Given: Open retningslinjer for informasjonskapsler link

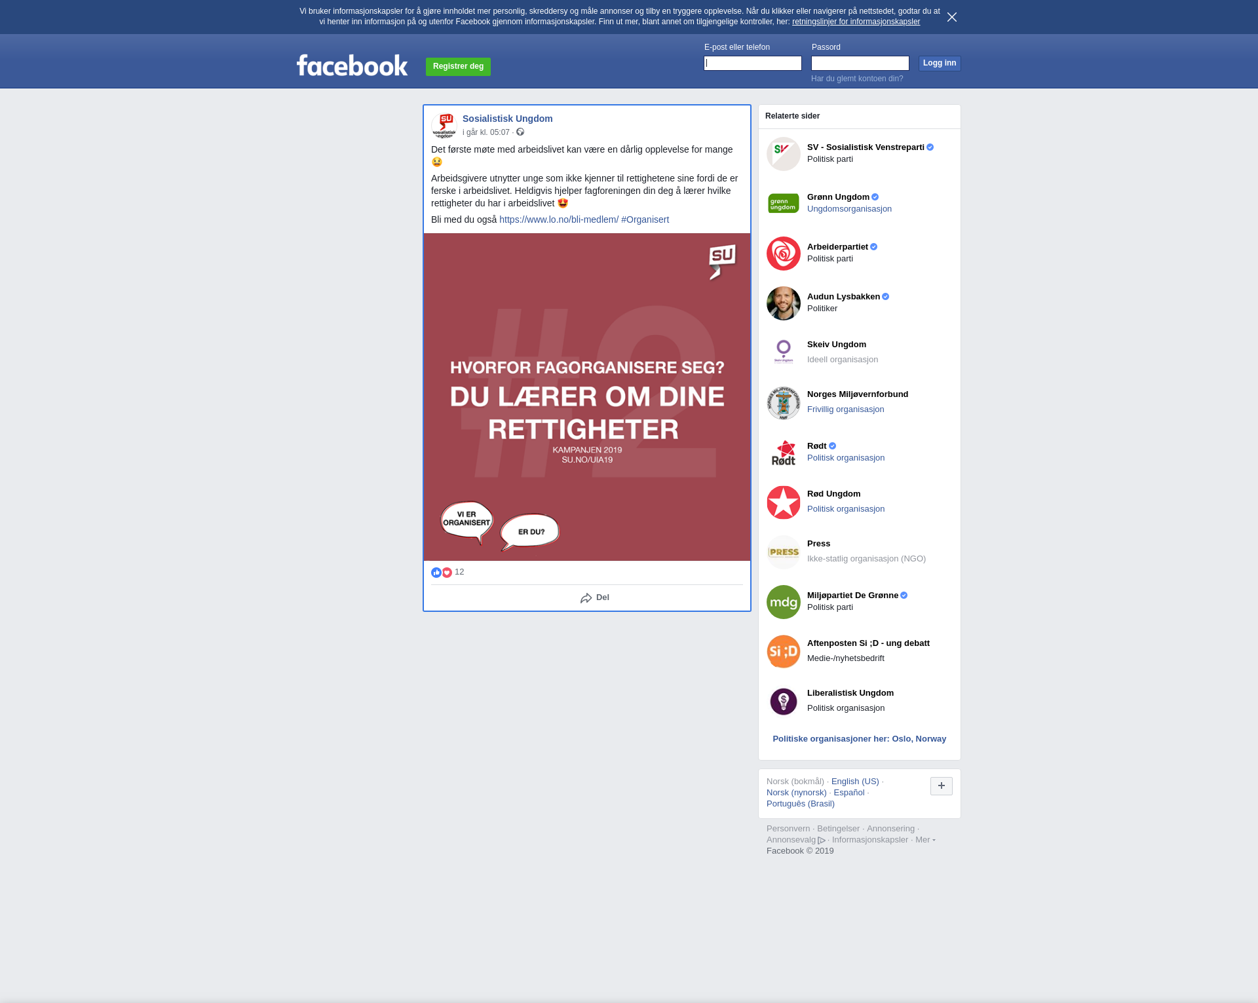Looking at the screenshot, I should click(856, 22).
